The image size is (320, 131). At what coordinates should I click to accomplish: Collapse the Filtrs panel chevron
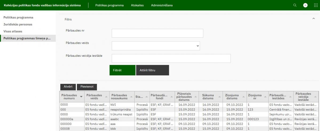point(314,19)
